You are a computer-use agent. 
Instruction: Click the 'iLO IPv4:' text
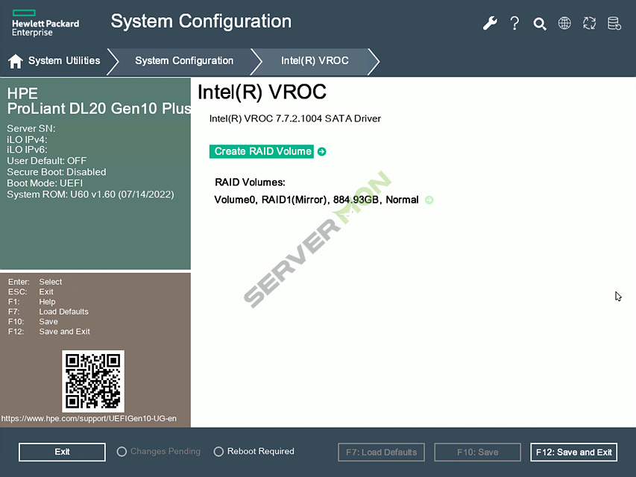(27, 139)
